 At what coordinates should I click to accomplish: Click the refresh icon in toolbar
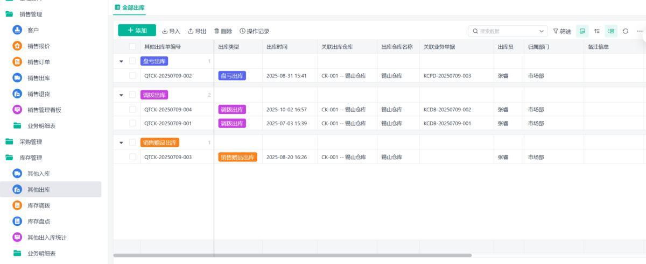click(x=625, y=31)
